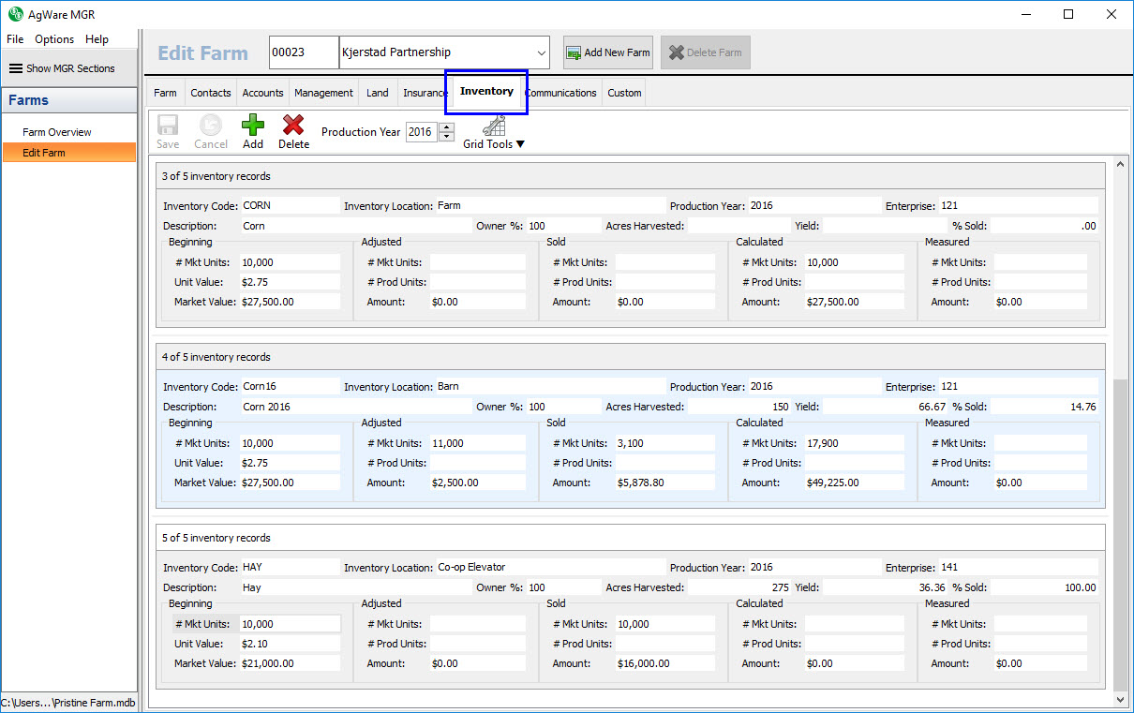
Task: Click the Cancel undo icon
Action: coord(211,126)
